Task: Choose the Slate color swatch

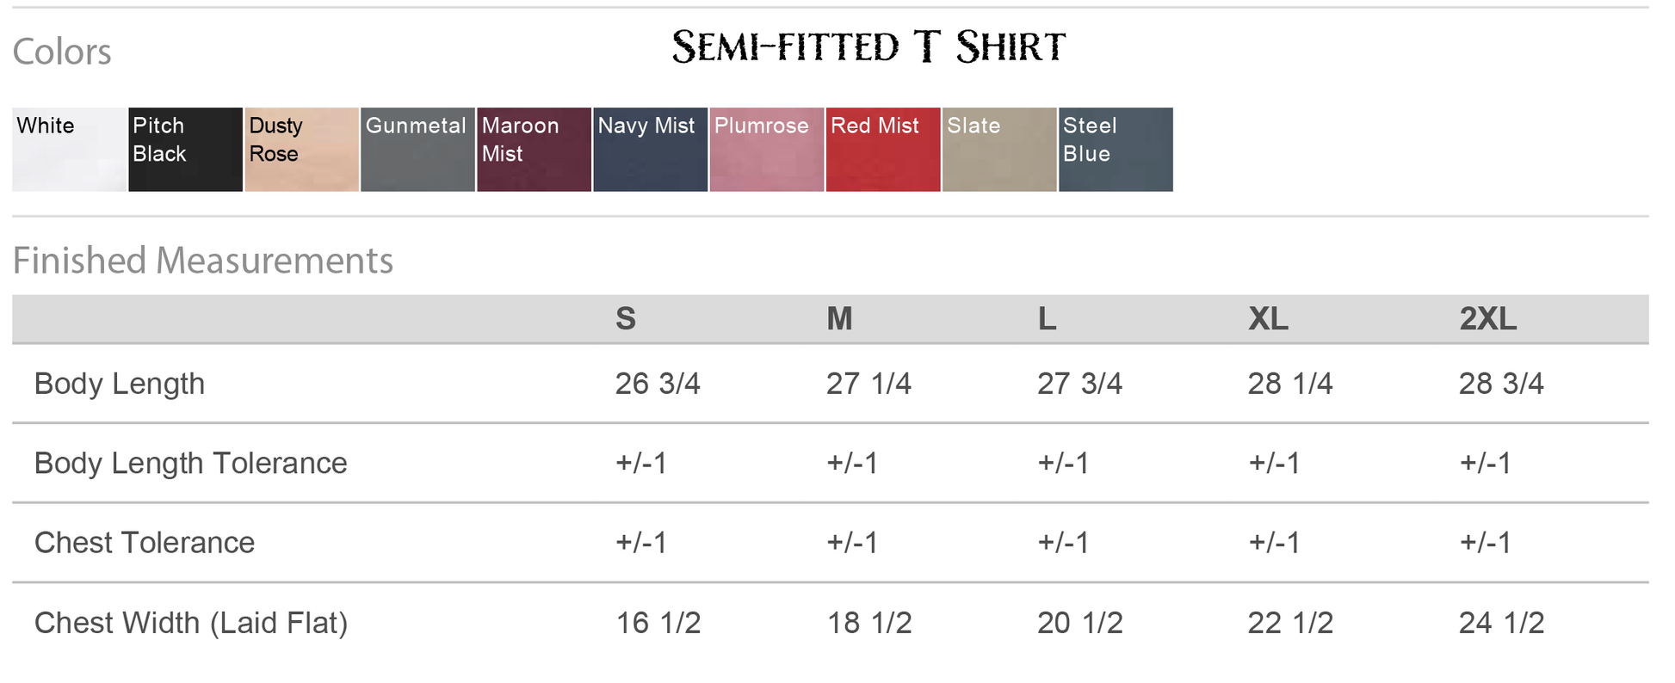Action: pyautogui.click(x=998, y=149)
